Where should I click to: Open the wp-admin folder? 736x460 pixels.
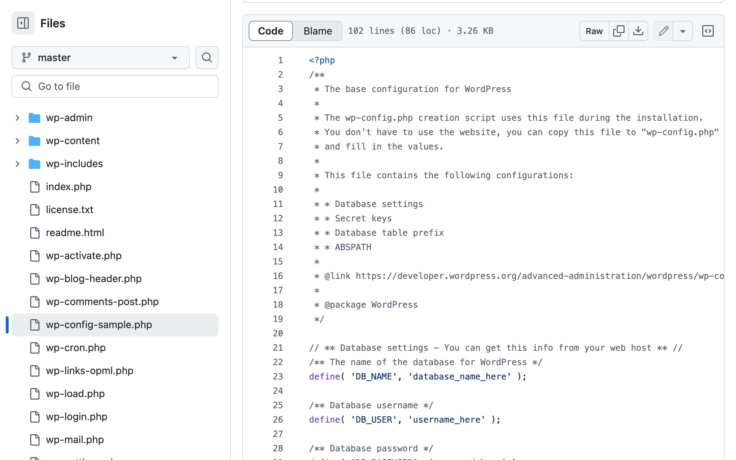69,118
